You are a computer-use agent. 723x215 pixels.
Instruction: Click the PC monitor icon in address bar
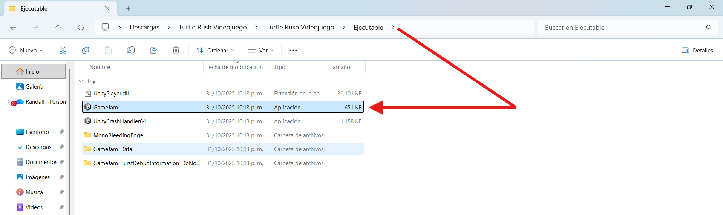tap(105, 27)
